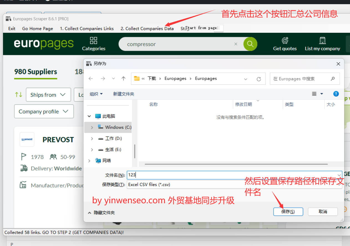Screen dimensions: 350x246
Task: Click the 保存(S) save button
Action: tap(288, 211)
